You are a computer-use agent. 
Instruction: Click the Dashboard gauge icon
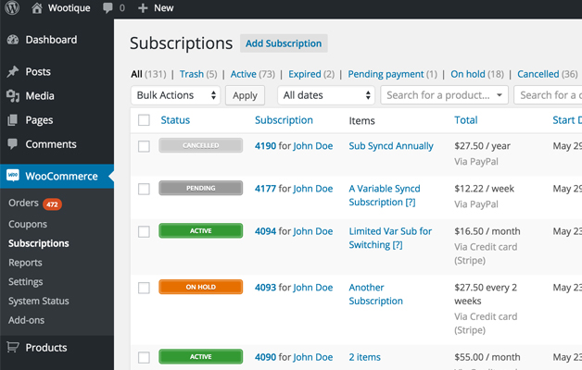(13, 40)
